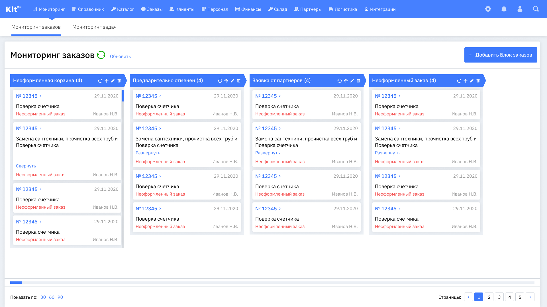Click green refresh icon beside Мониторинг заказов title

tap(101, 55)
